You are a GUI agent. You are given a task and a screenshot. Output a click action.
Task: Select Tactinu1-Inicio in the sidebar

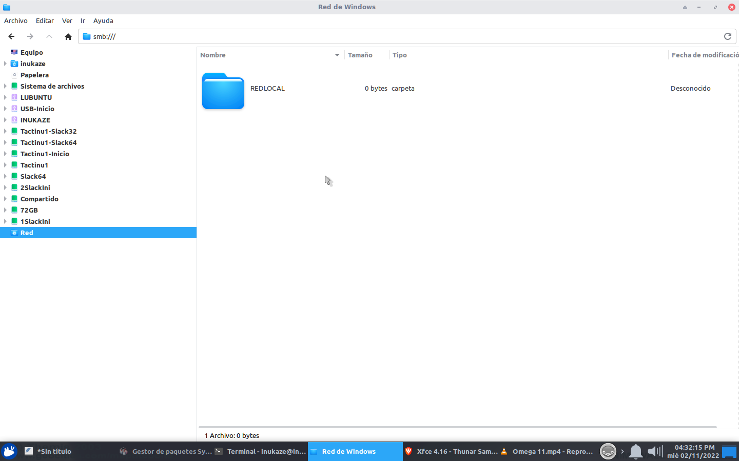click(45, 154)
